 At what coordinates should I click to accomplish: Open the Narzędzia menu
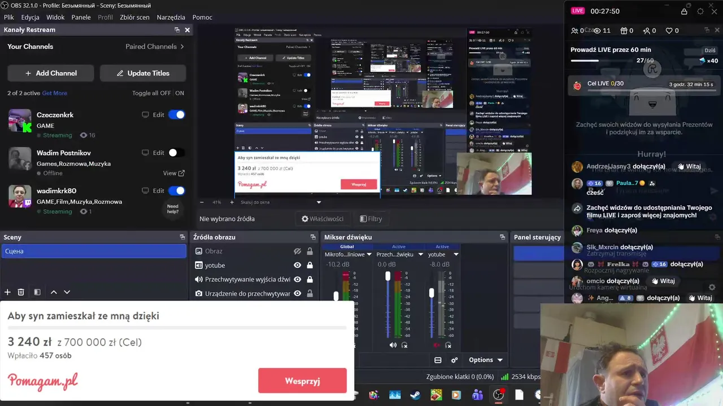tap(171, 17)
